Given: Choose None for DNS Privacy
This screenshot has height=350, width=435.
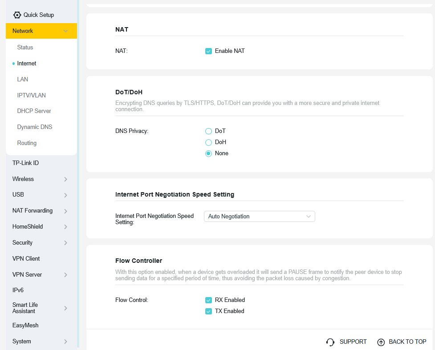Looking at the screenshot, I should (208, 153).
